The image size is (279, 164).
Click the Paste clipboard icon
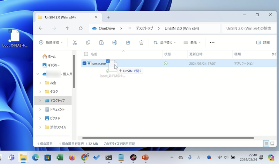(101, 42)
